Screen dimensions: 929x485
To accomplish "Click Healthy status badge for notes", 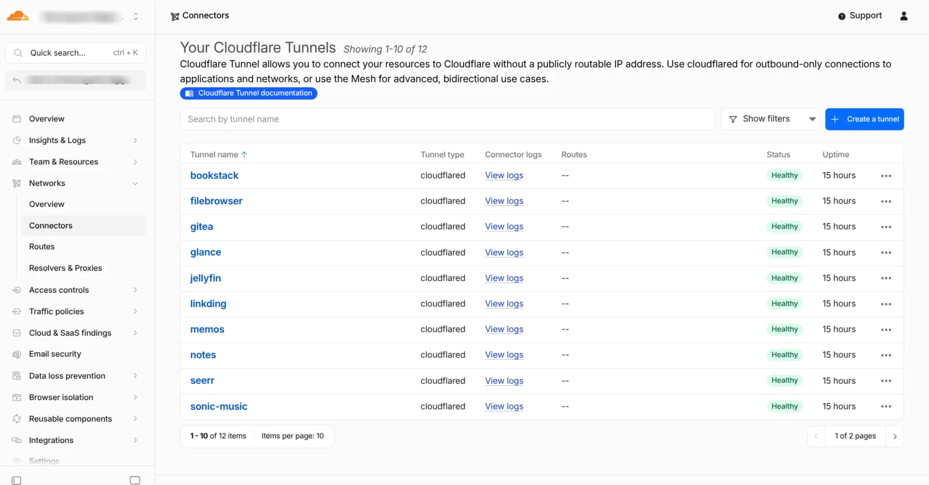I will 784,355.
